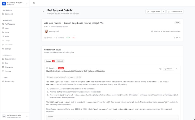This screenshot has height=120, width=195.
Task: Click the Trigger review button
Action: [x=154, y=12]
